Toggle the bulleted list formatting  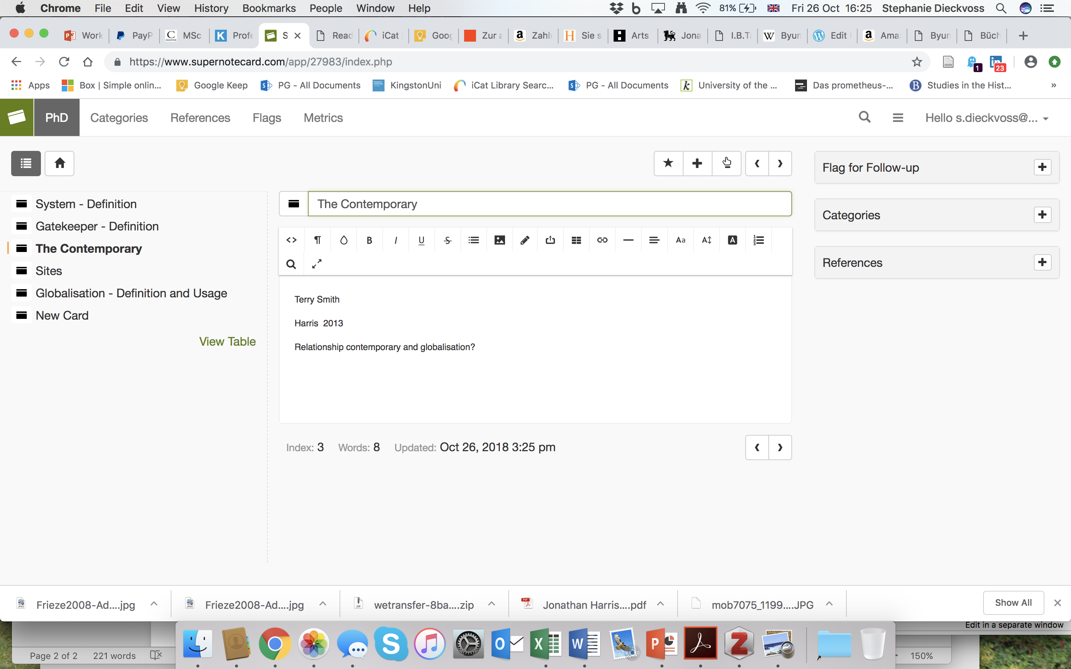tap(473, 240)
